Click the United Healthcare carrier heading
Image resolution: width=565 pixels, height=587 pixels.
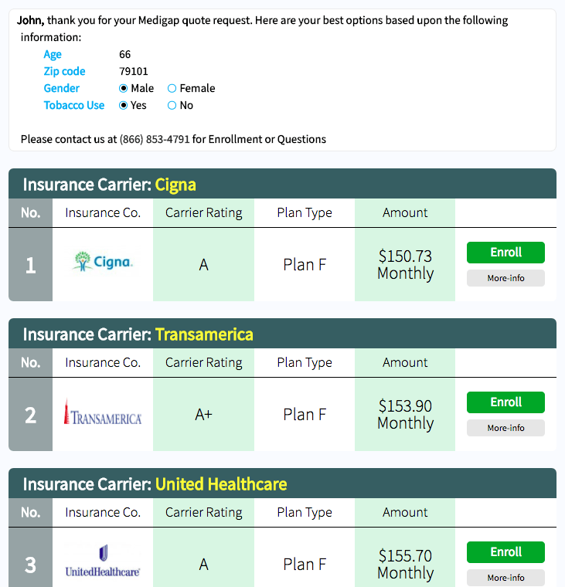pyautogui.click(x=221, y=484)
